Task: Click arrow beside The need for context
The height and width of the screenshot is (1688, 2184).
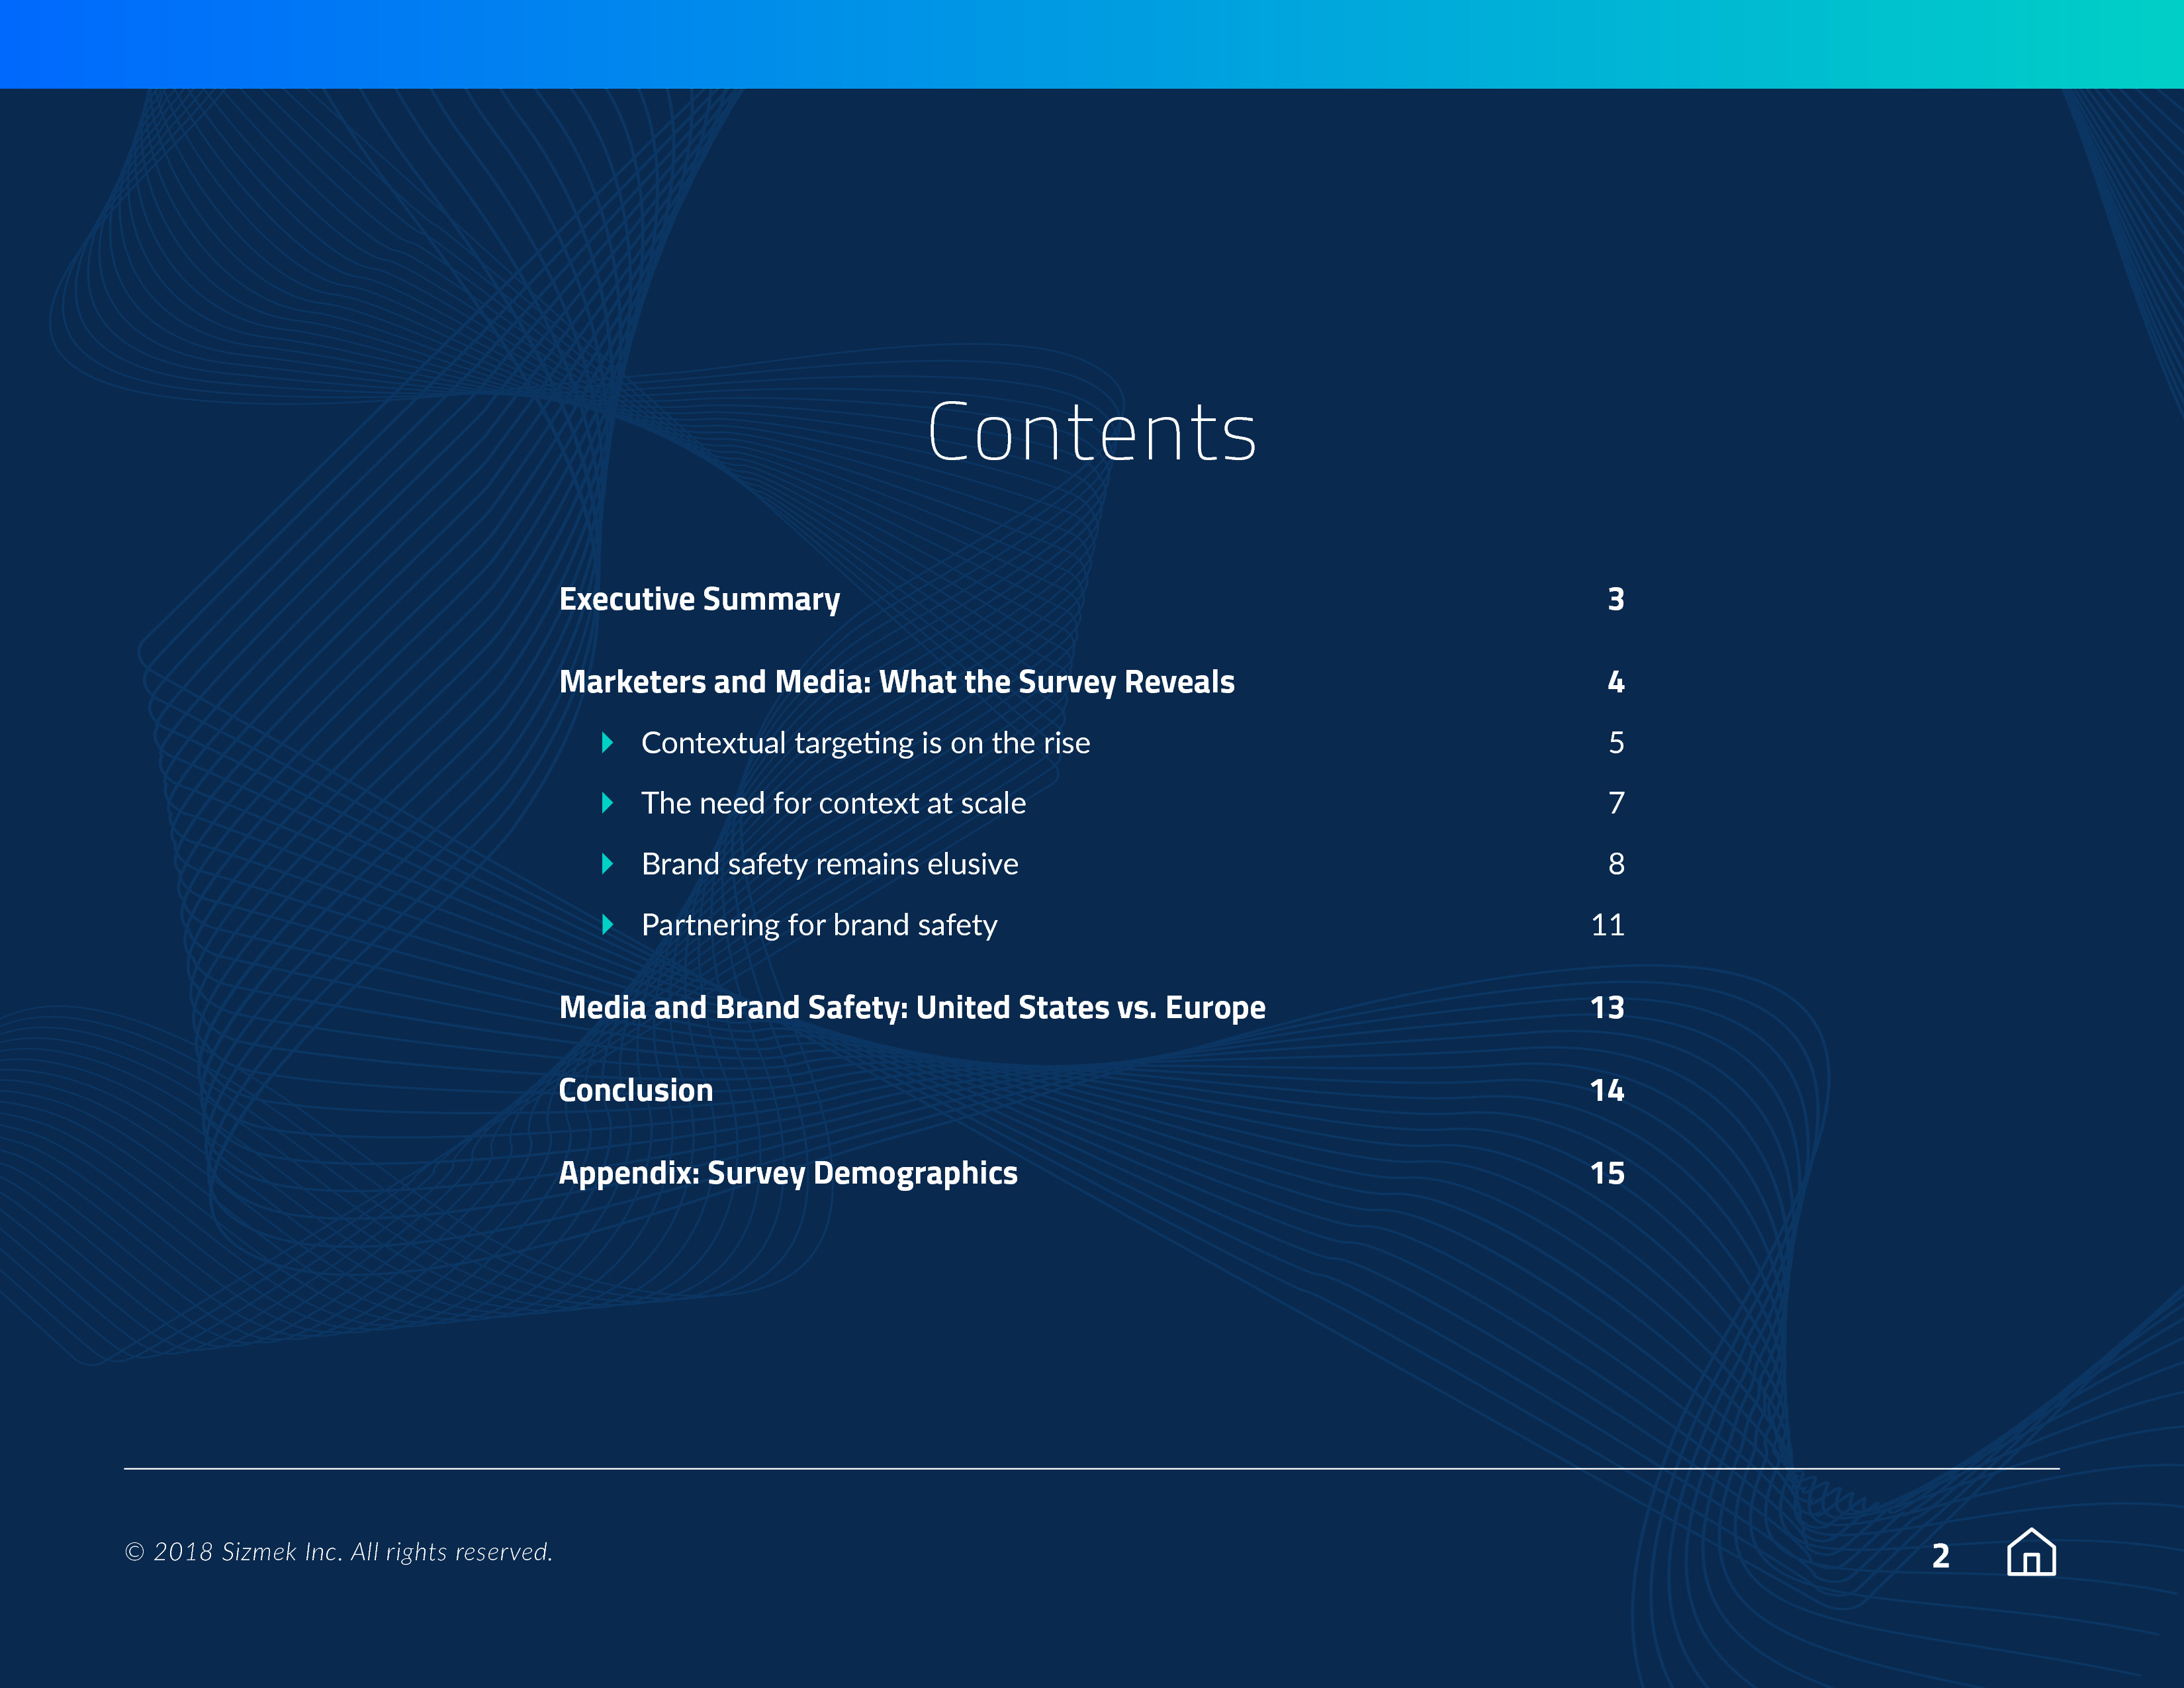Action: point(607,803)
